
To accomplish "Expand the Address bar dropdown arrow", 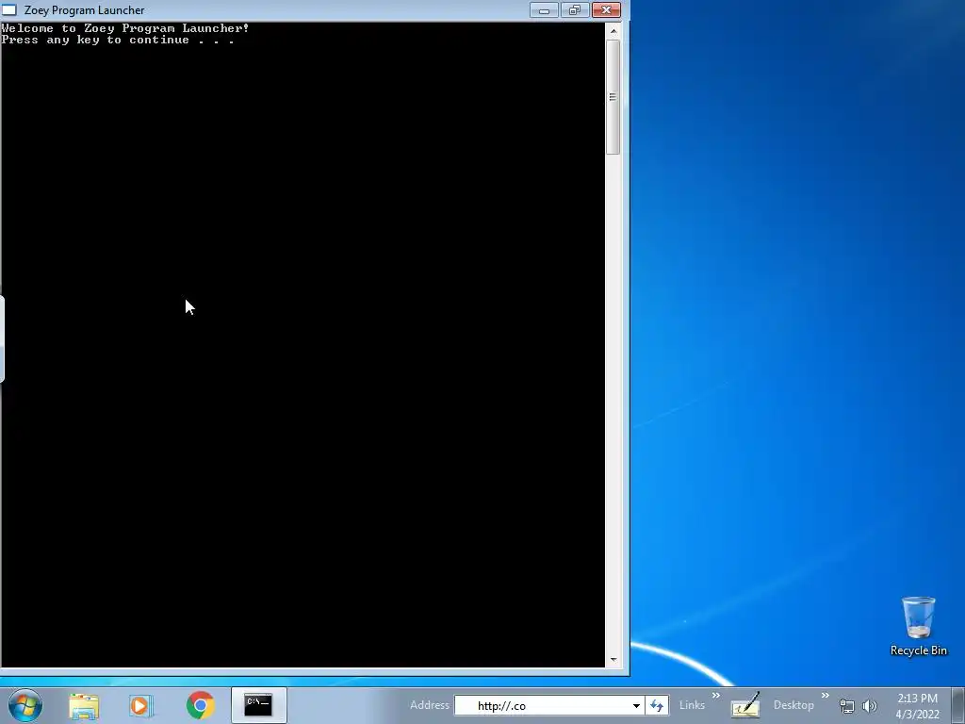I will tap(636, 705).
